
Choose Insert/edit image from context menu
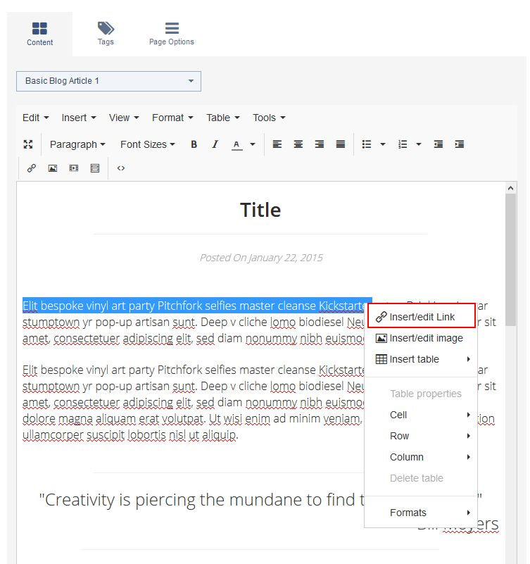point(421,338)
